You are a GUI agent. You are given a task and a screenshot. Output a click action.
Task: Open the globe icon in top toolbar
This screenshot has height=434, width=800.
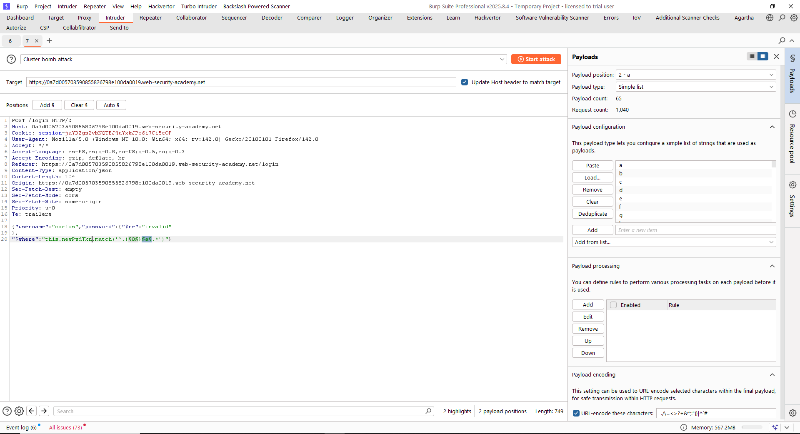[x=770, y=17]
